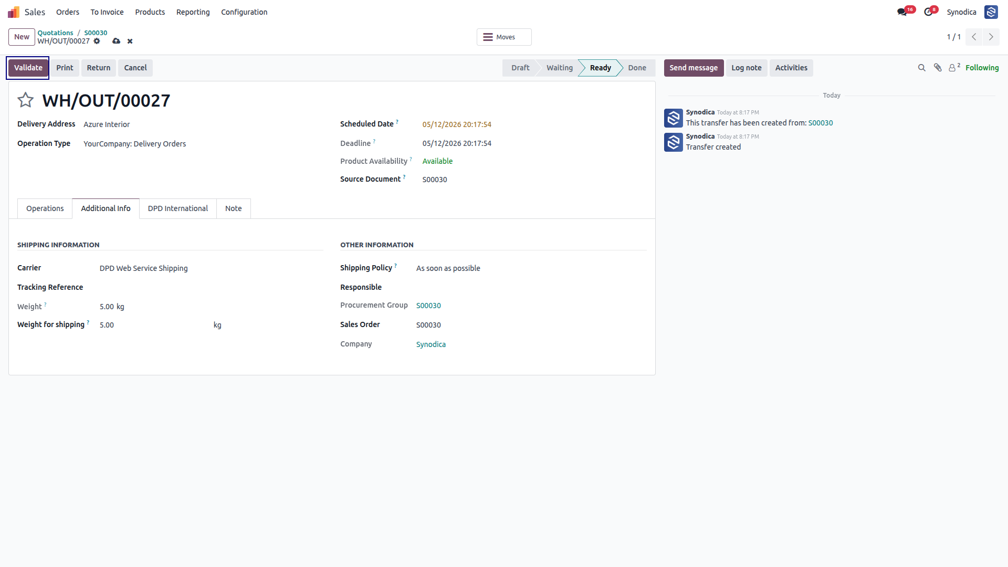The width and height of the screenshot is (1008, 567).
Task: Click the Weight for shipping help mark
Action: [x=88, y=322]
